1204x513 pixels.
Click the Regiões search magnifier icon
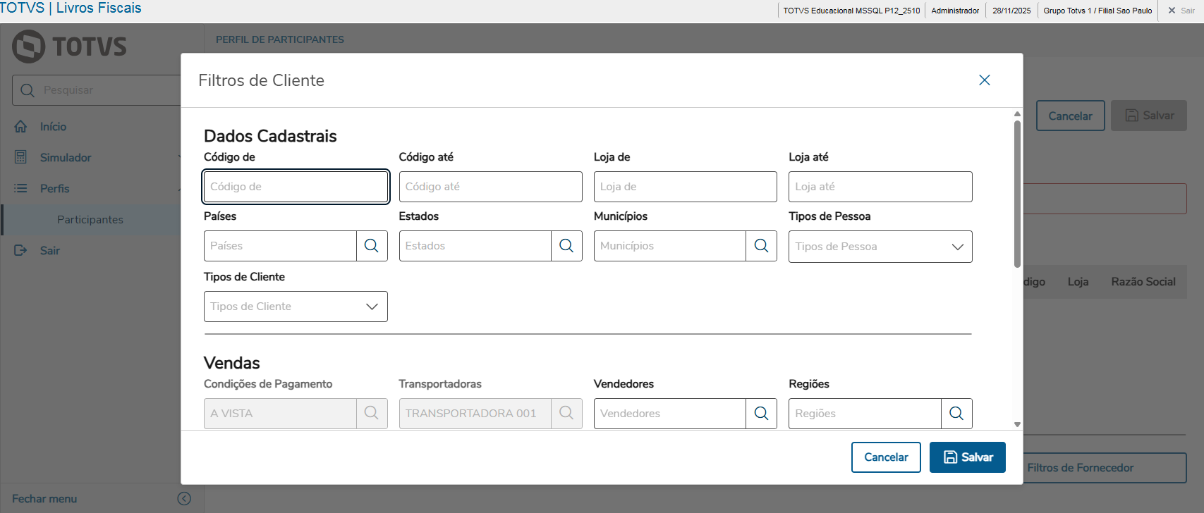pyautogui.click(x=956, y=414)
